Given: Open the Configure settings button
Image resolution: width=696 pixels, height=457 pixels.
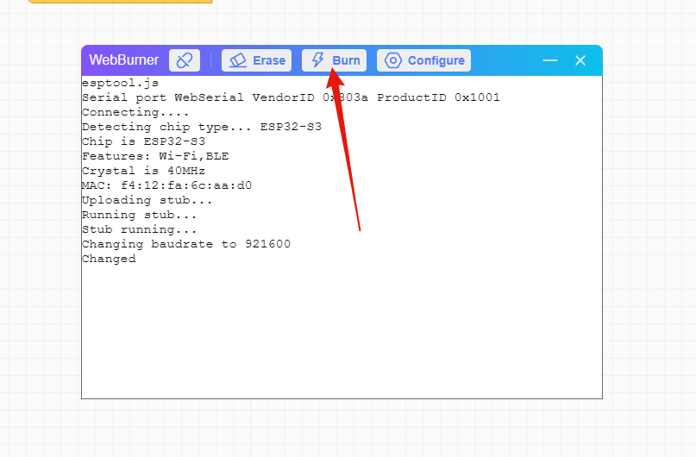Looking at the screenshot, I should pyautogui.click(x=424, y=60).
